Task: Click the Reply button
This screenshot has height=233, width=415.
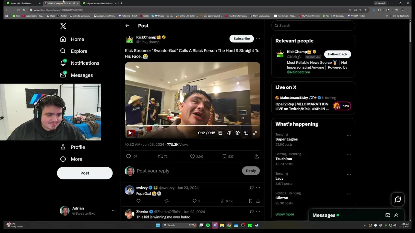Action: click(x=251, y=171)
